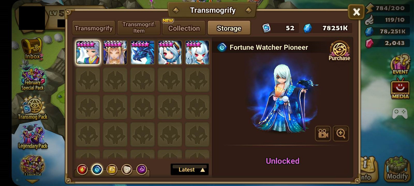Go to previous menu via left title arrow

point(176,10)
